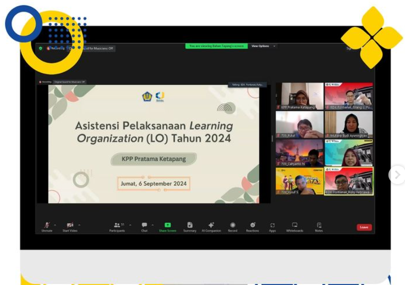Click the green screen-viewing notification banner
The image size is (405, 285).
tap(217, 46)
